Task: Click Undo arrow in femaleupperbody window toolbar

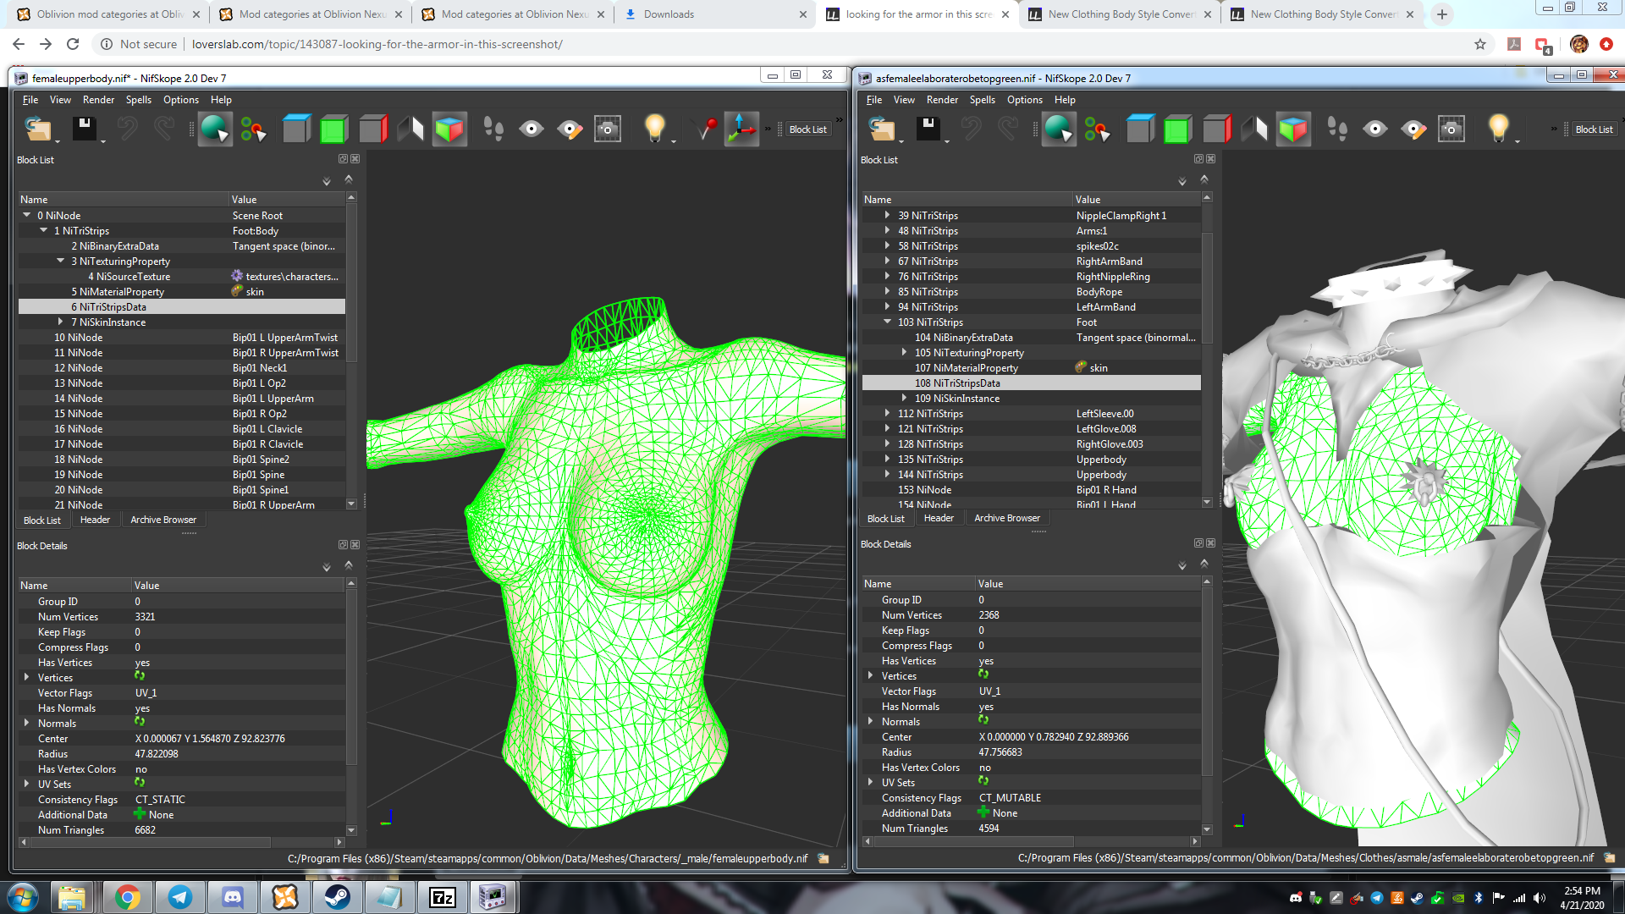Action: (128, 129)
